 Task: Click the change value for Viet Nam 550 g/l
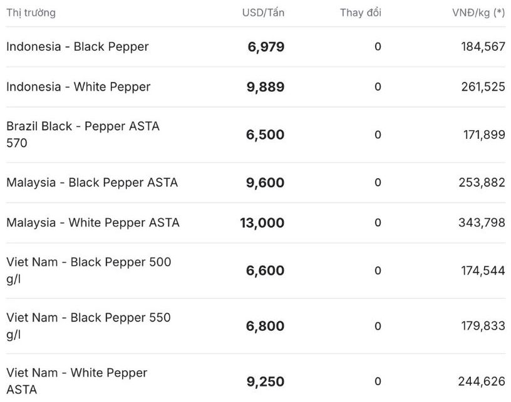(378, 326)
